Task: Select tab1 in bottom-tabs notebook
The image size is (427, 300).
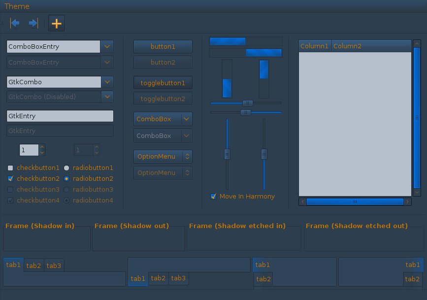Action: point(138,279)
